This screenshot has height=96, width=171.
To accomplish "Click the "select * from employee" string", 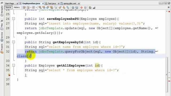I will click(x=82, y=70).
